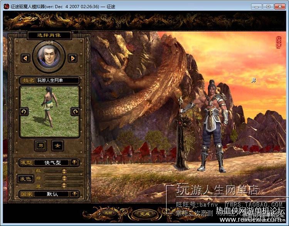Image resolution: width=289 pixels, height=226 pixels.
Task: Select female gender (女) button
Action: click(58, 145)
